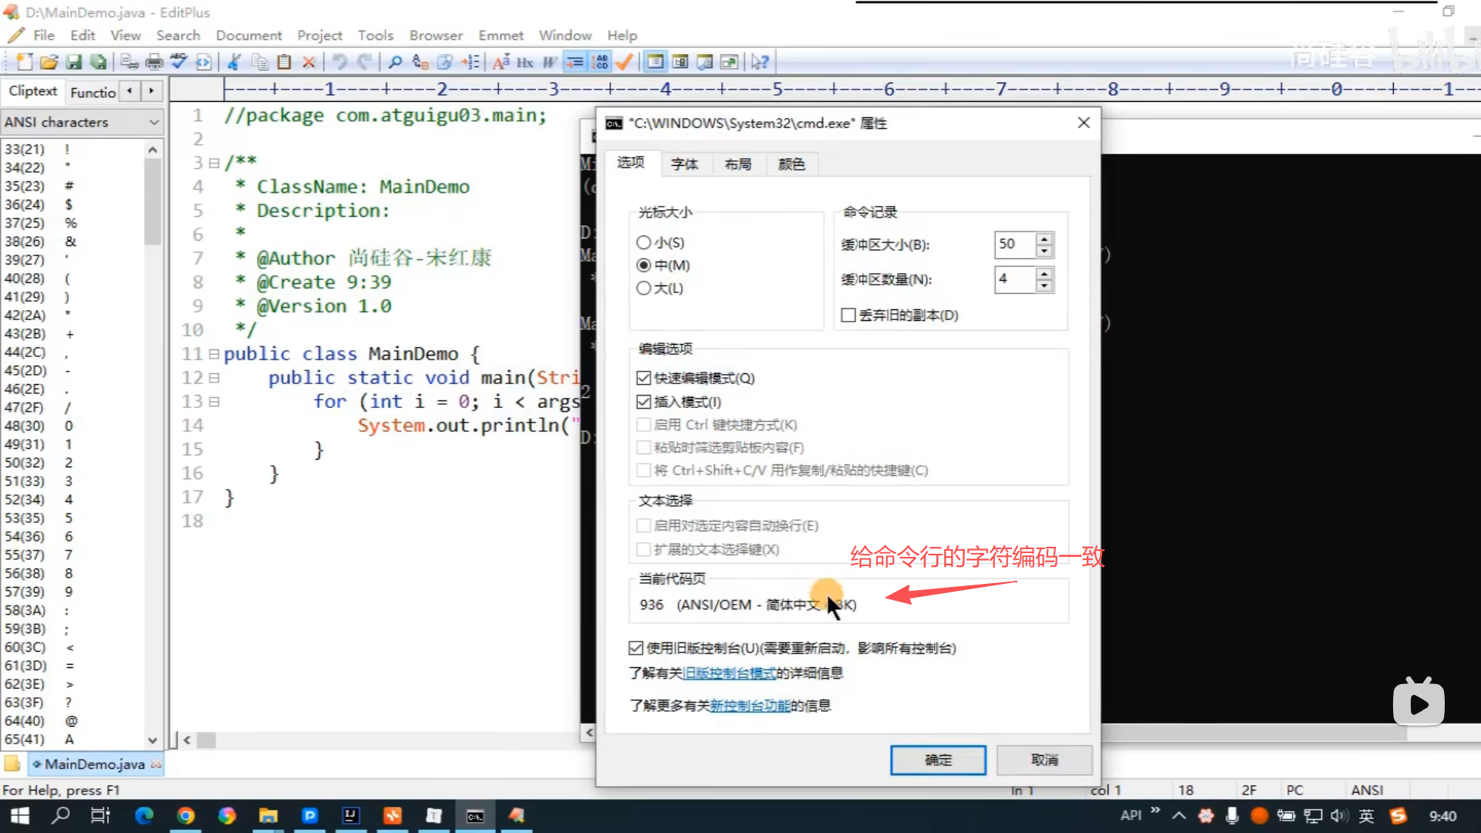This screenshot has height=833, width=1481.
Task: Collapse the code fold at line 11
Action: pos(214,354)
